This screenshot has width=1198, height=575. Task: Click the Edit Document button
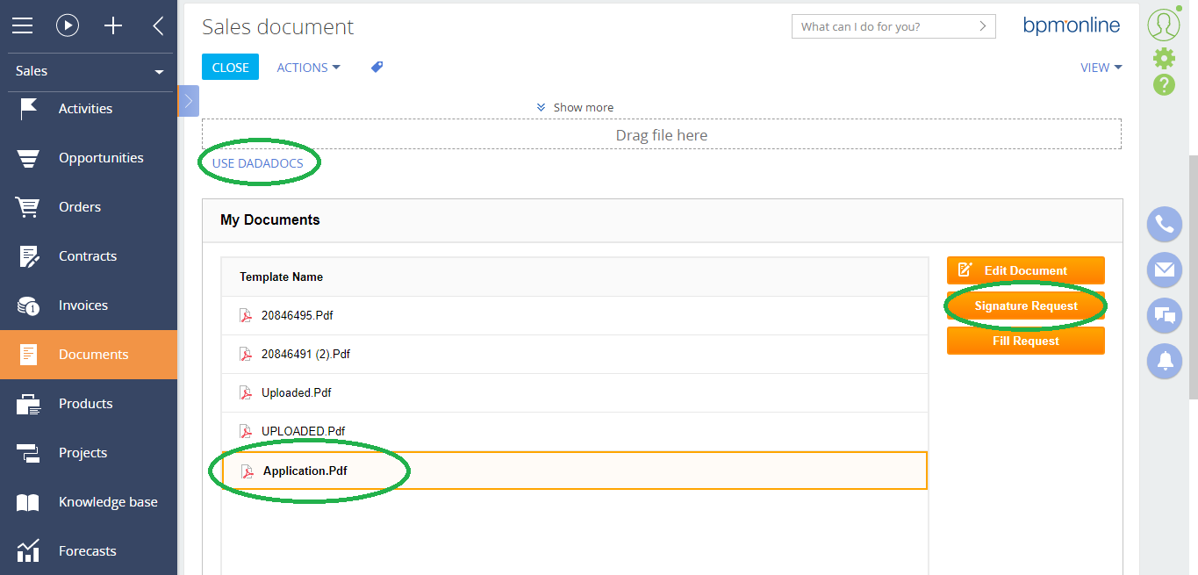1026,270
